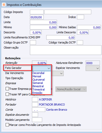Image resolution: width=102 pixels, height=133 pixels.
Task: Click the Modelo Lançamento field
Action: (x=37, y=120)
